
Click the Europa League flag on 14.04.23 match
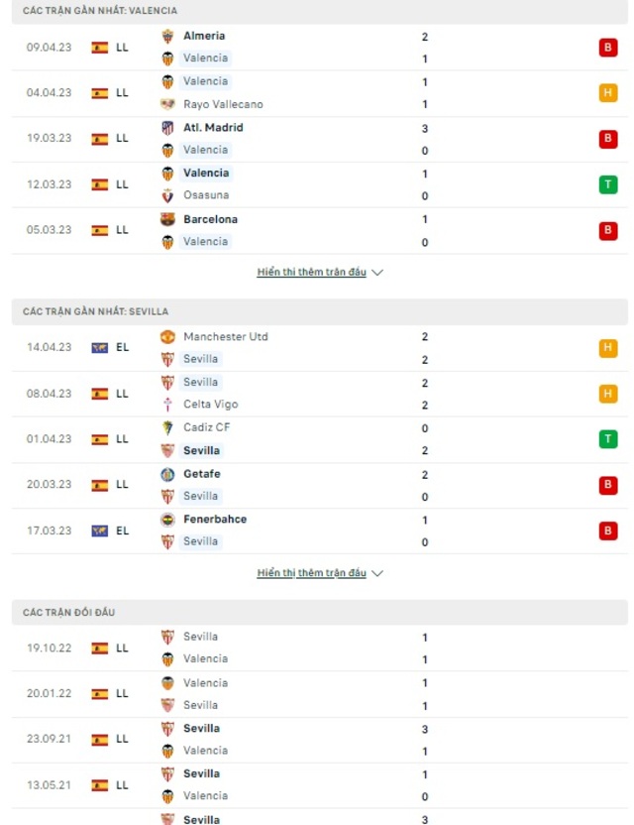pos(99,348)
